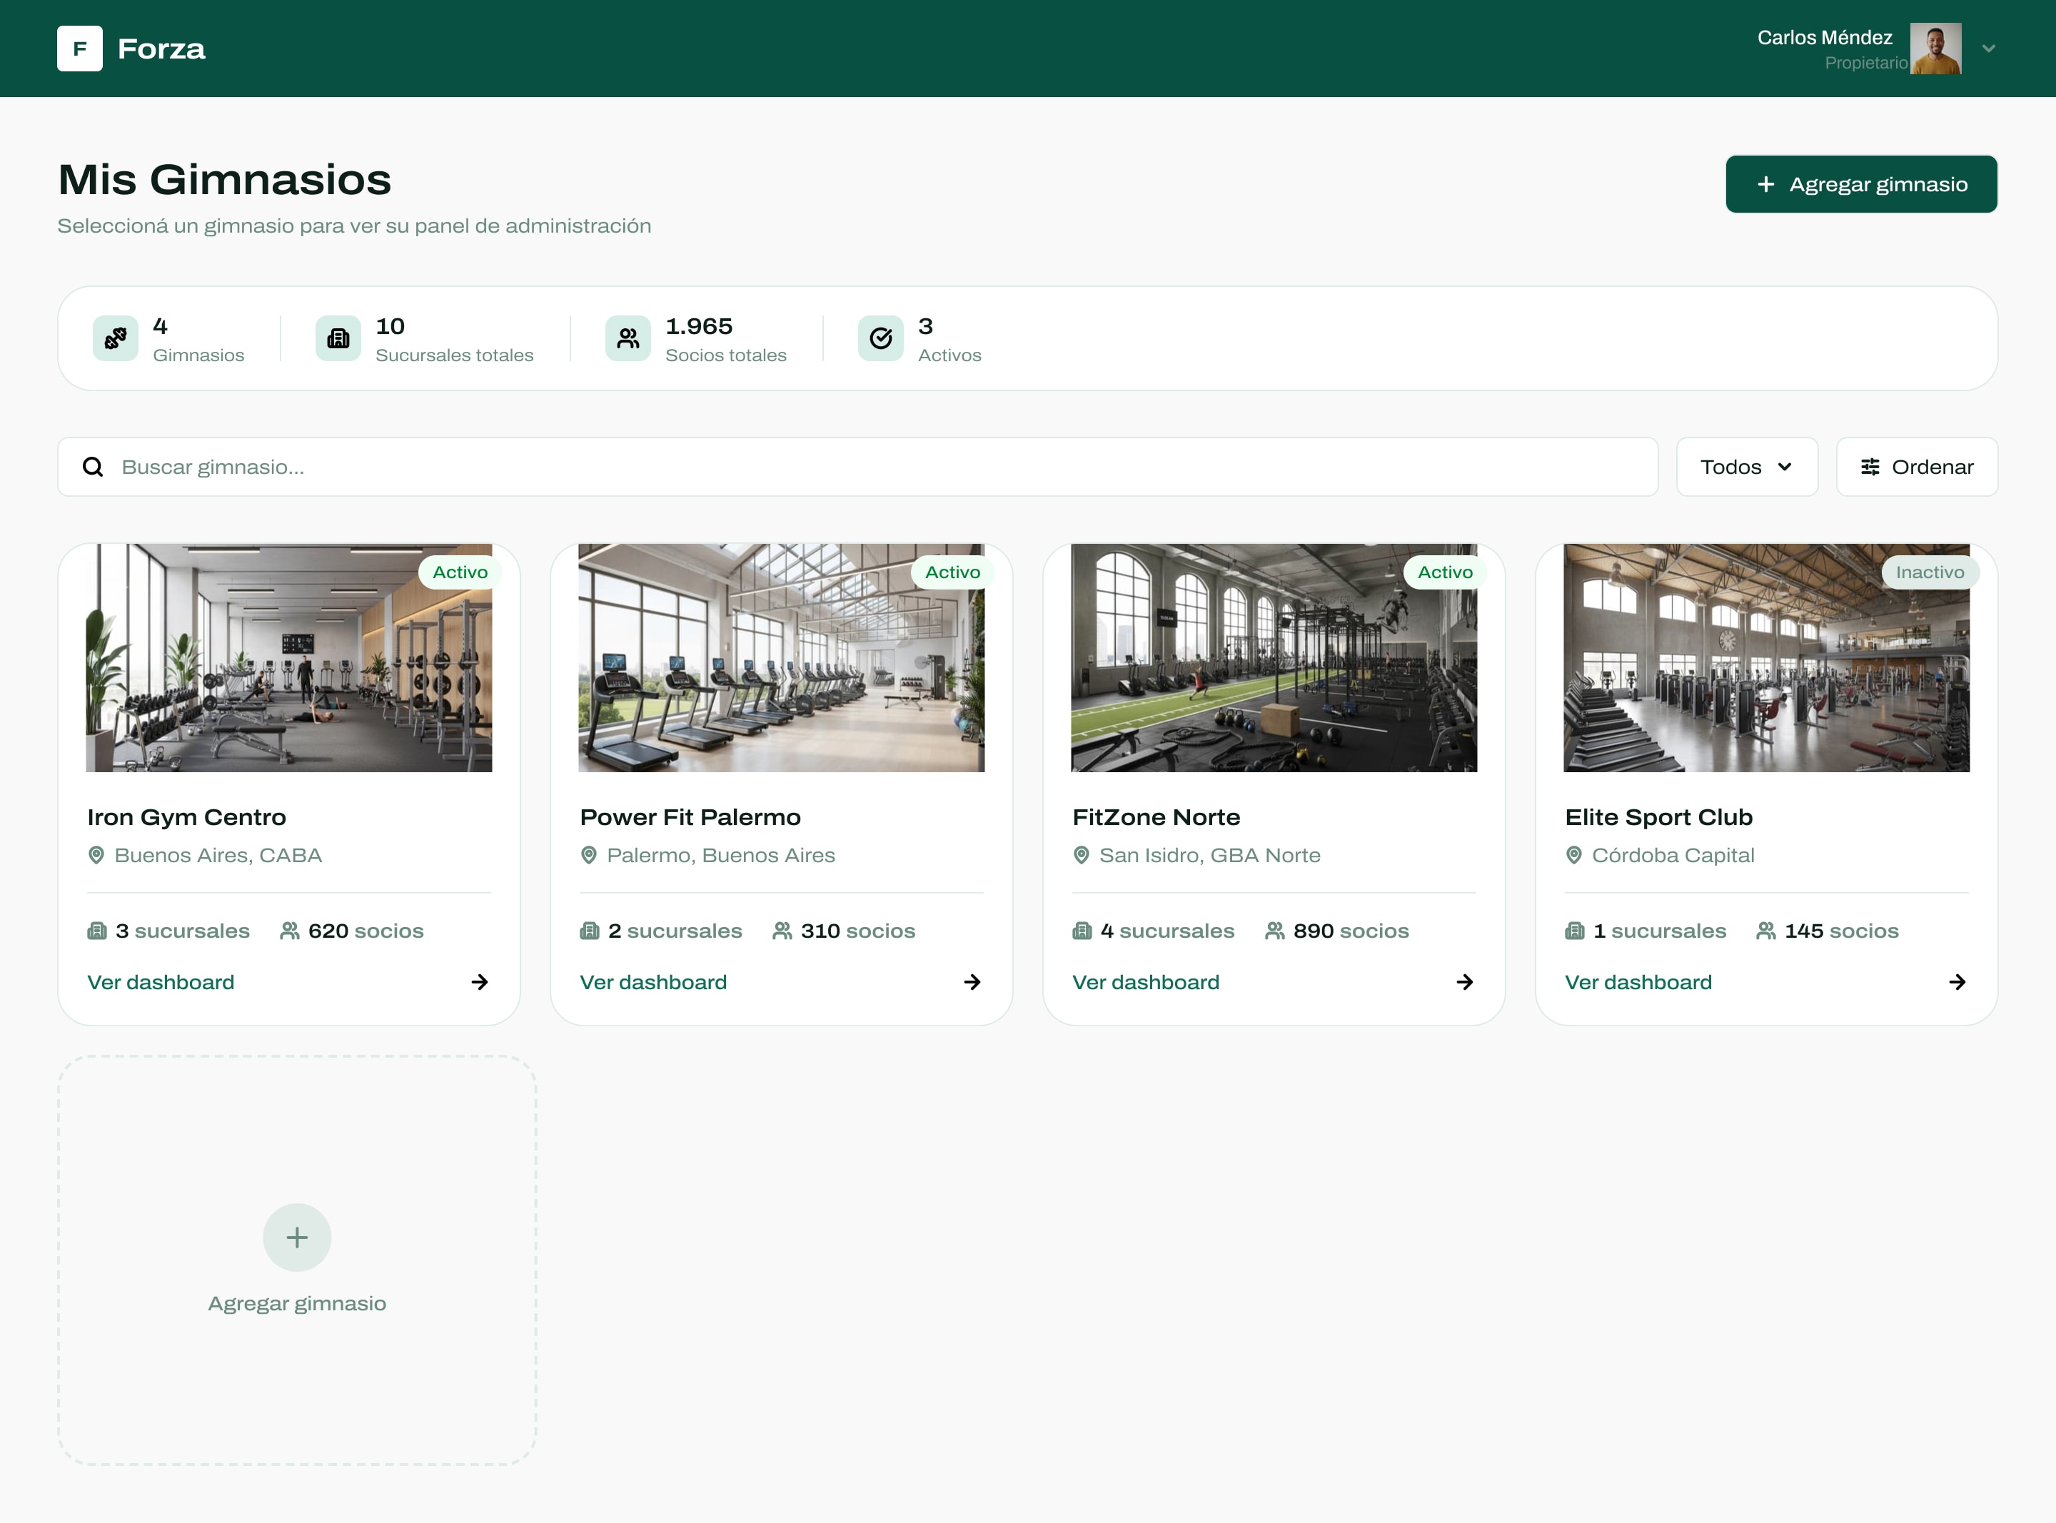Click the arrow on Elite Sport Club card

pos(1957,982)
